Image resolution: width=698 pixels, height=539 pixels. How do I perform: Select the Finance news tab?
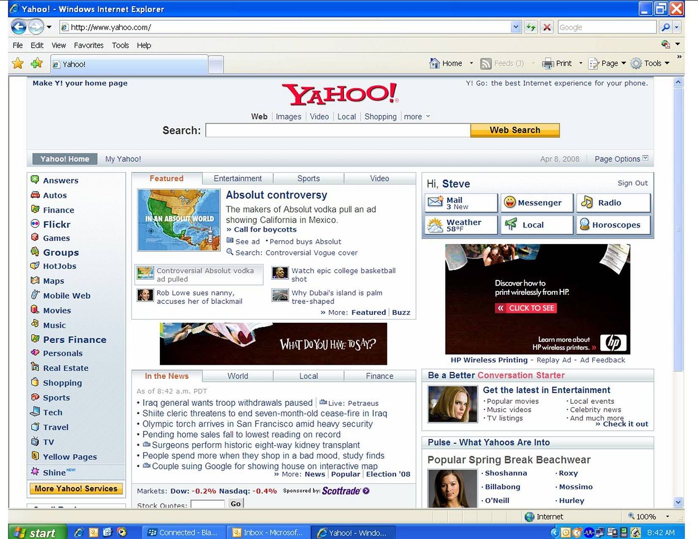[x=379, y=376]
